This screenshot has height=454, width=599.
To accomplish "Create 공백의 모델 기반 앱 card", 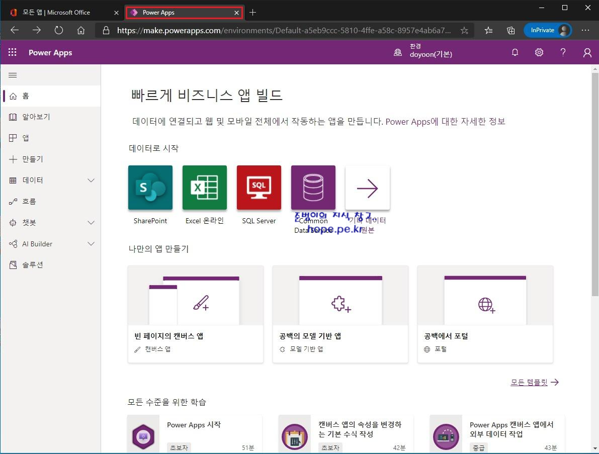I will pos(340,314).
